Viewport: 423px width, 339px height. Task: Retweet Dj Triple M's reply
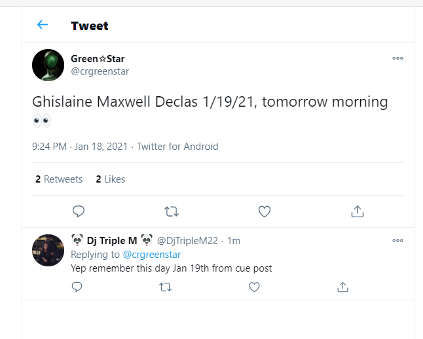pyautogui.click(x=166, y=287)
